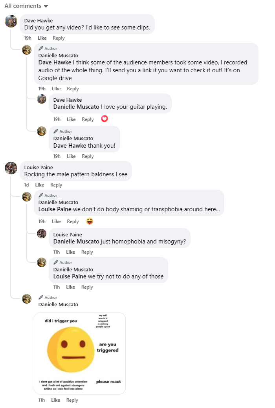Click the laughing emoji reaction on the body shaming reply
This screenshot has width=275, height=408.
pyautogui.click(x=90, y=221)
